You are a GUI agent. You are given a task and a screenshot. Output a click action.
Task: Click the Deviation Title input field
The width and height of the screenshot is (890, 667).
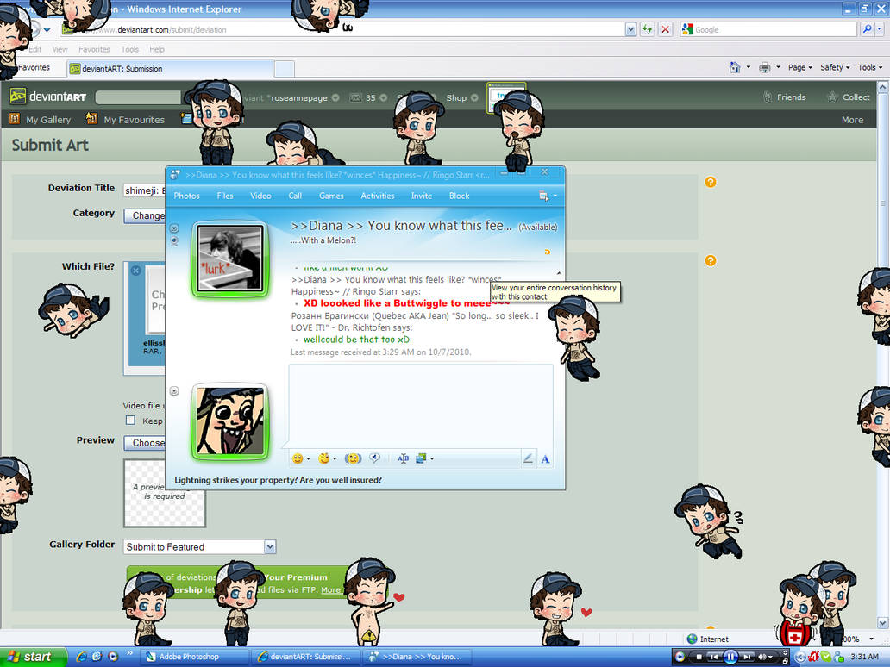144,190
